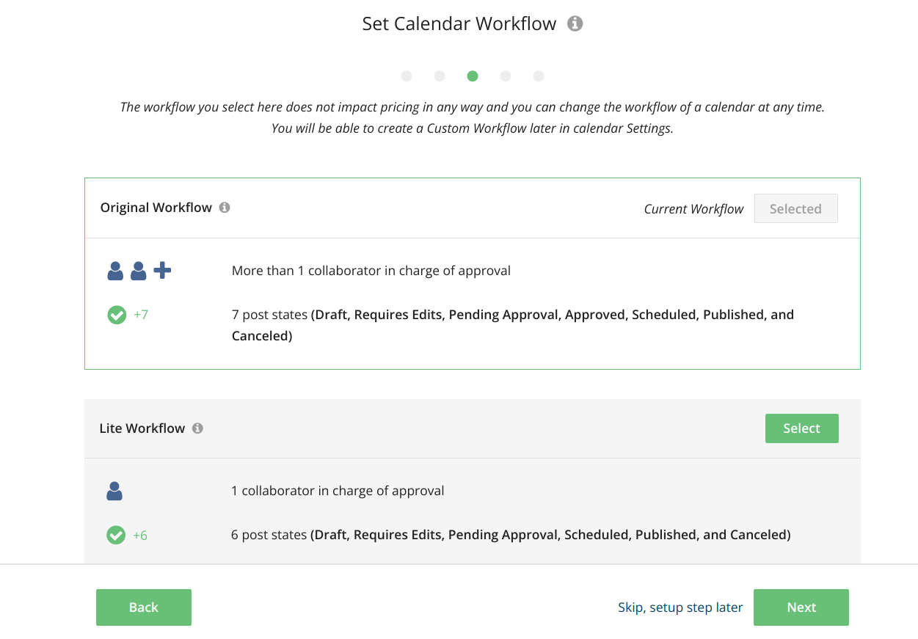Viewport: 918px width, 639px height.
Task: Jump to fifth step progress dot
Action: point(539,76)
